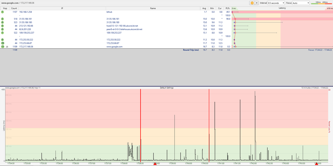
Task: Open the Interval dropdown showing 0.5 seconds
Action: tap(276, 3)
